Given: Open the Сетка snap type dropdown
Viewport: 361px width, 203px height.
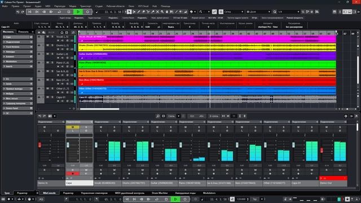Looking at the screenshot, I should coord(234,12).
